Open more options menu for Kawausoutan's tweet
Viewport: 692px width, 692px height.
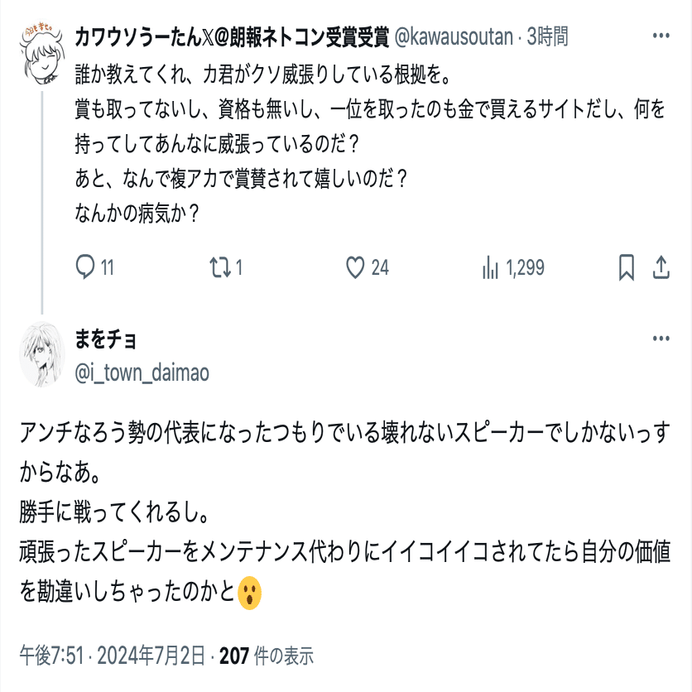(661, 36)
